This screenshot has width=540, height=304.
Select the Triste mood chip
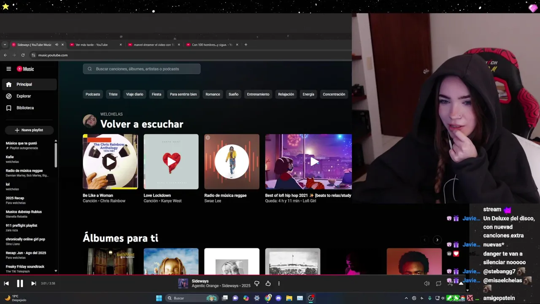click(x=113, y=94)
